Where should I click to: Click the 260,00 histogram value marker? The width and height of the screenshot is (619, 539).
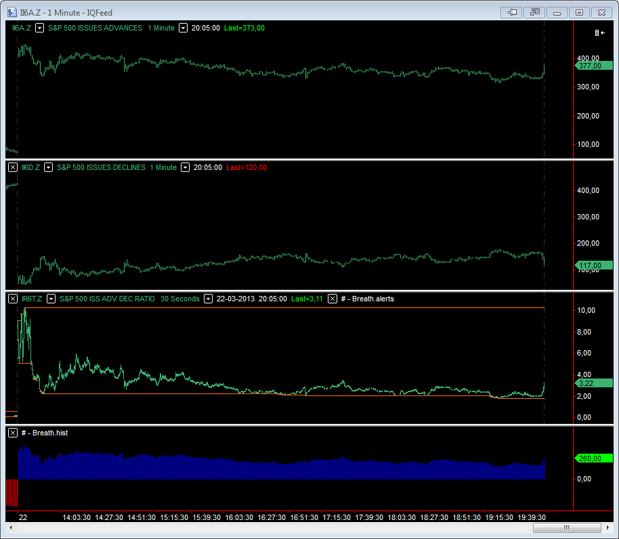[593, 458]
